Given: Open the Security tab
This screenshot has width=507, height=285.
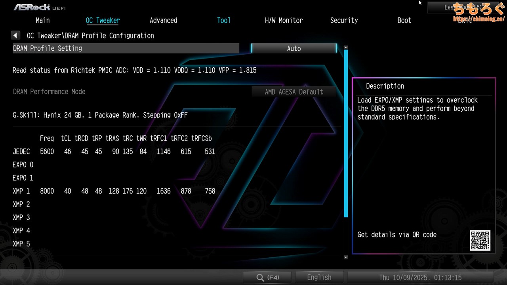Looking at the screenshot, I should tap(344, 21).
